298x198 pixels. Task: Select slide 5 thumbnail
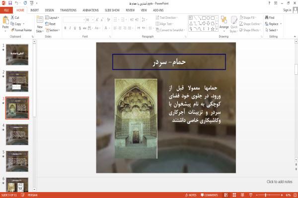coord(17,161)
